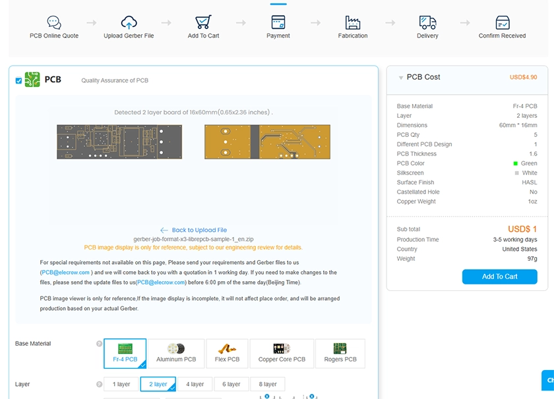Select Flex PCB base material
Image resolution: width=554 pixels, height=399 pixels.
pyautogui.click(x=227, y=354)
